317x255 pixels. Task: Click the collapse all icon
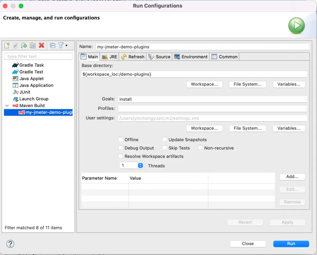tap(53, 45)
